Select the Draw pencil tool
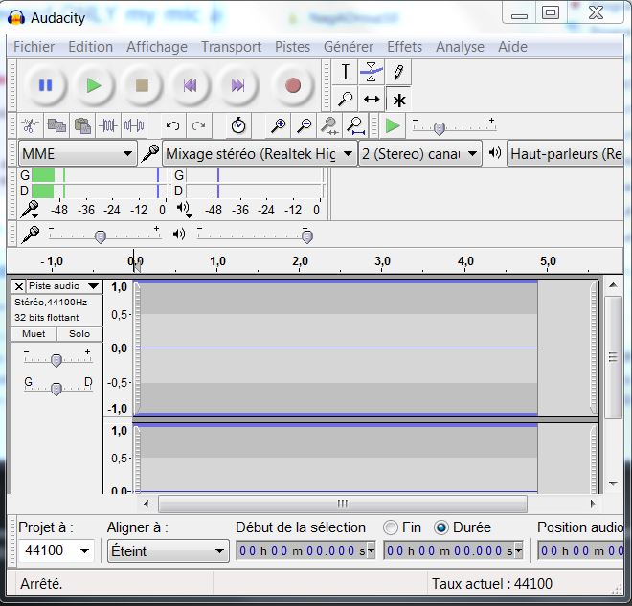Image resolution: width=632 pixels, height=606 pixels. click(x=398, y=72)
